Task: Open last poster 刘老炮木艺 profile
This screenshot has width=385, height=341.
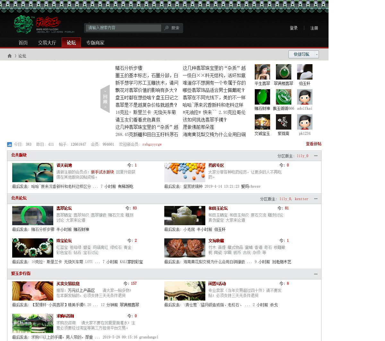Action: point(282,262)
